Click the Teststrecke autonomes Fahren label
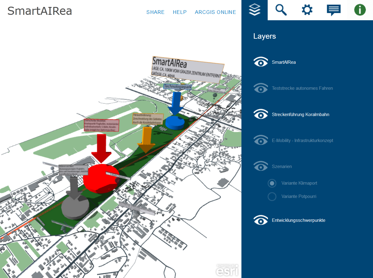This screenshot has width=373, height=278. pyautogui.click(x=302, y=88)
